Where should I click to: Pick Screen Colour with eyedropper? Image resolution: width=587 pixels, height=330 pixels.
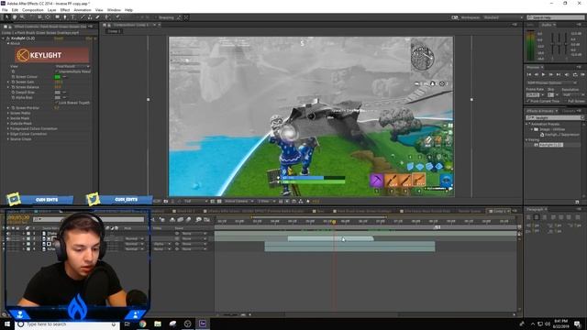64,77
